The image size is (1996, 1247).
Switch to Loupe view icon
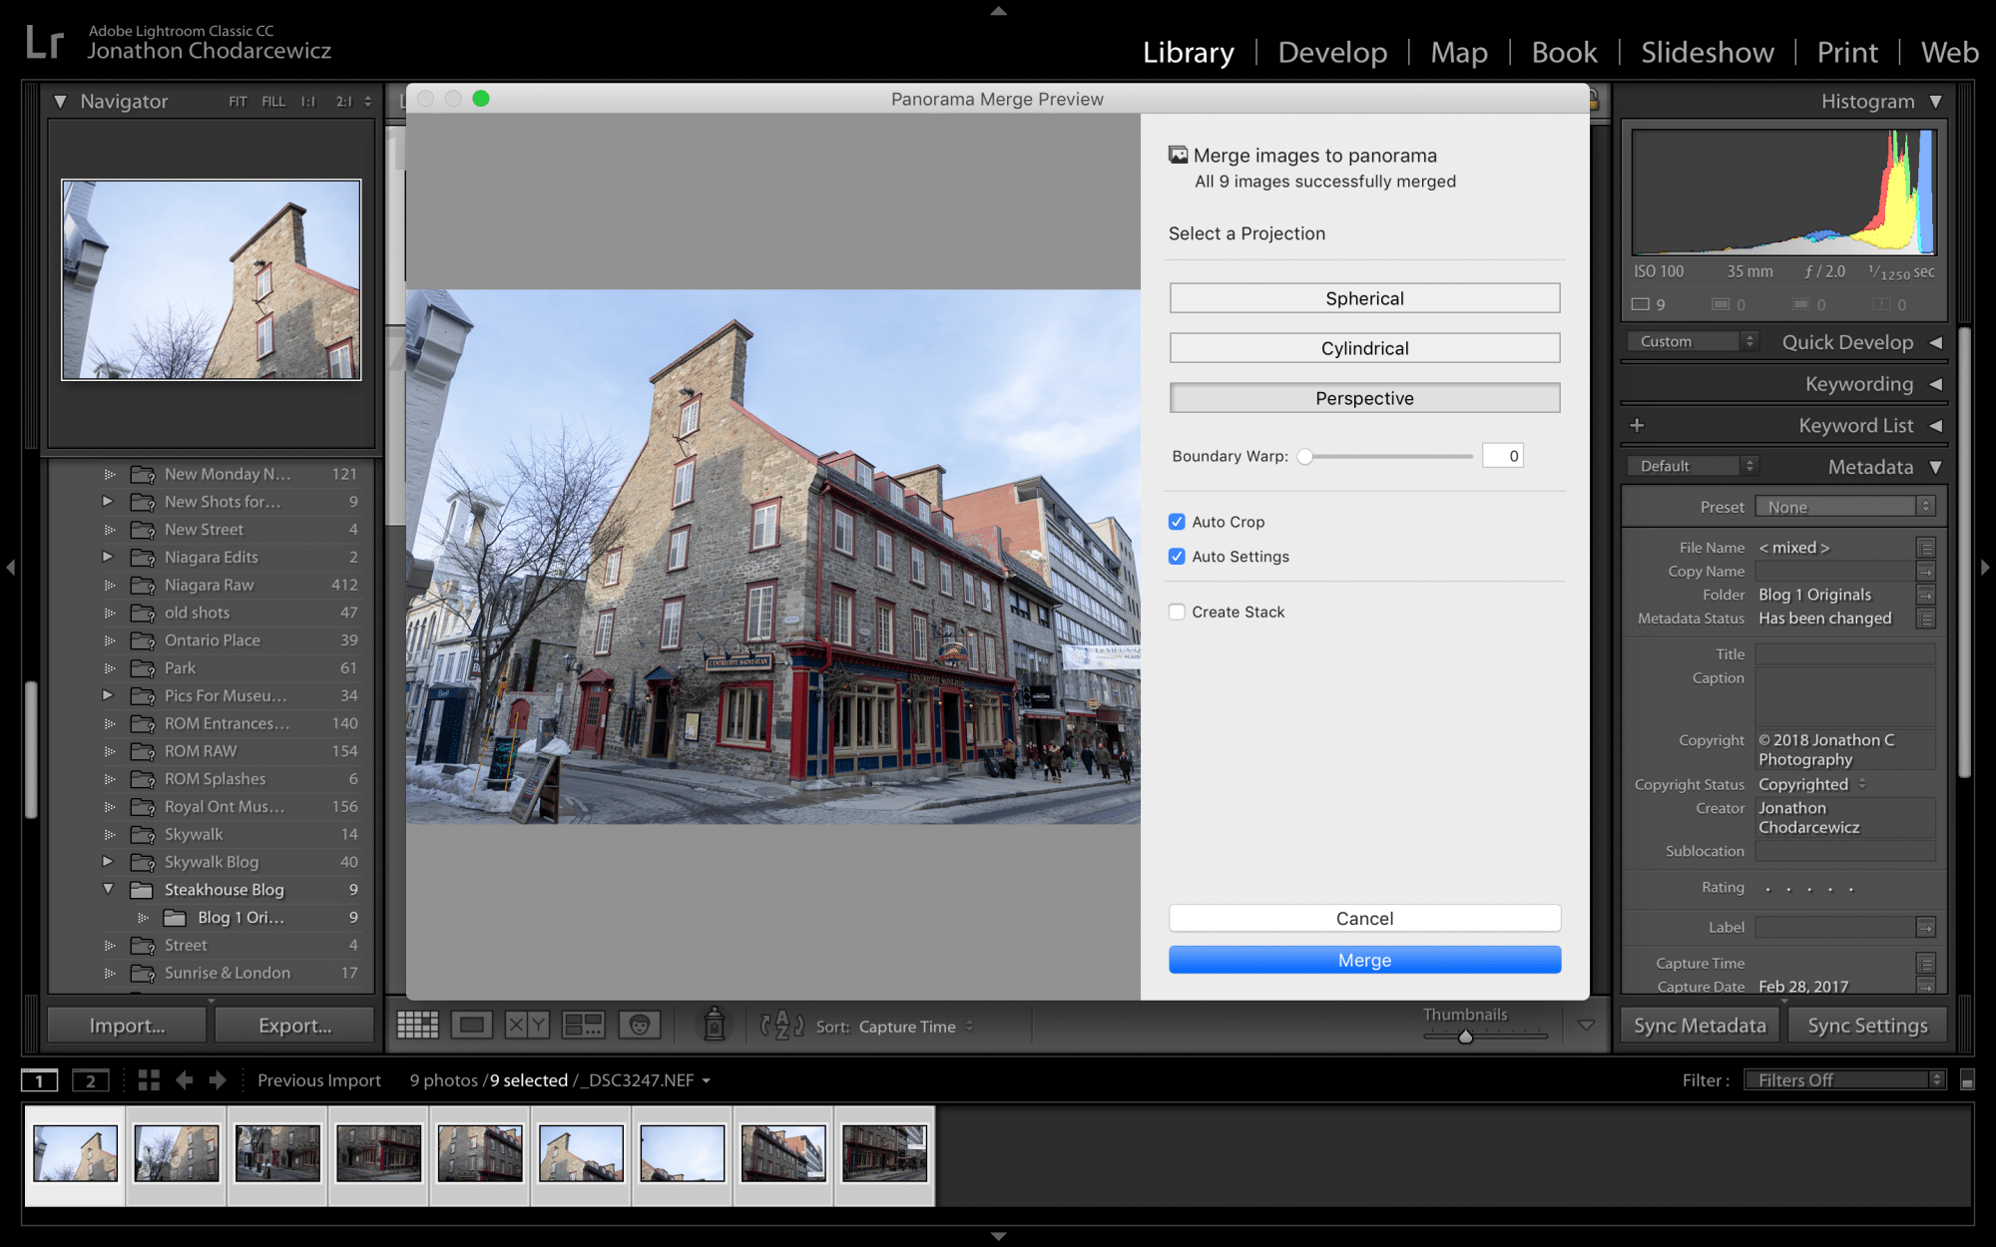(x=472, y=1026)
